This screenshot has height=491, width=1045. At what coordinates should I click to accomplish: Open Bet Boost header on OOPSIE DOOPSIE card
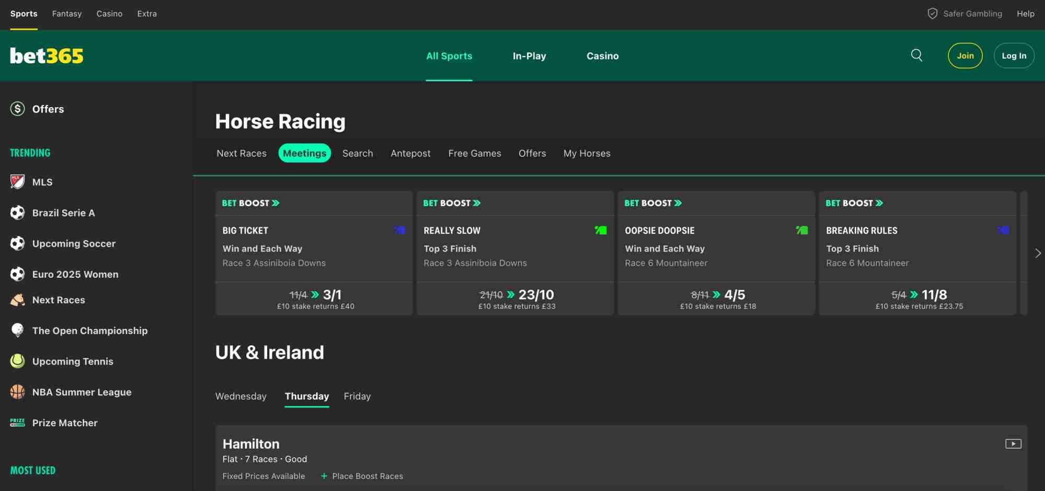[653, 203]
